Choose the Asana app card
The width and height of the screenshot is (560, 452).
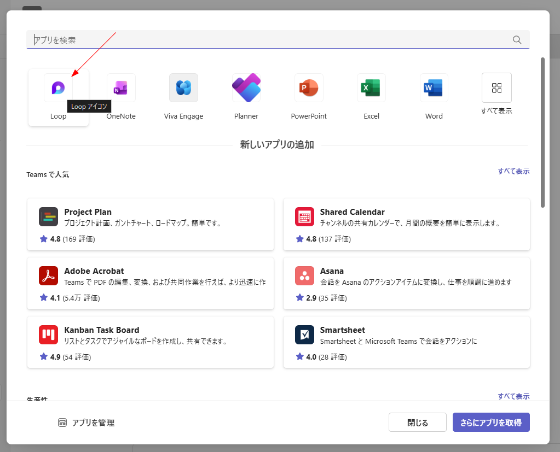[x=406, y=283]
